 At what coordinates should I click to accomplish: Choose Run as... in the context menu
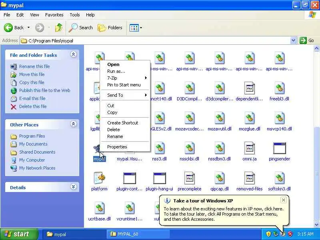point(125,71)
